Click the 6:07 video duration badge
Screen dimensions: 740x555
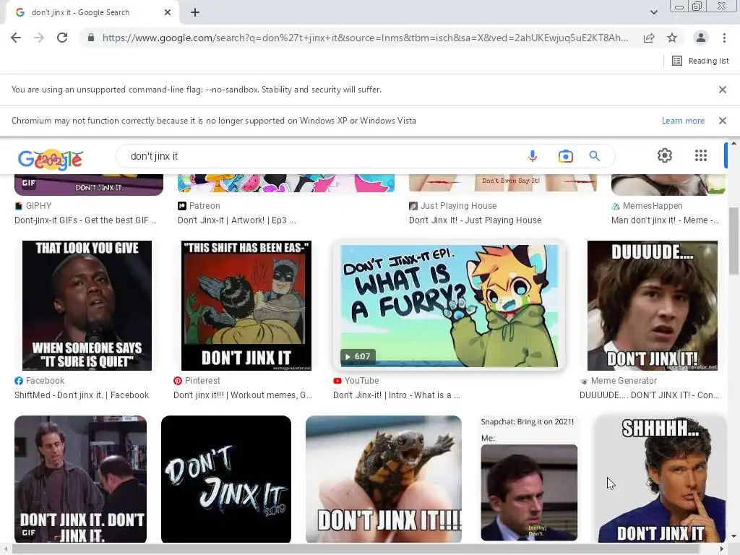click(358, 356)
